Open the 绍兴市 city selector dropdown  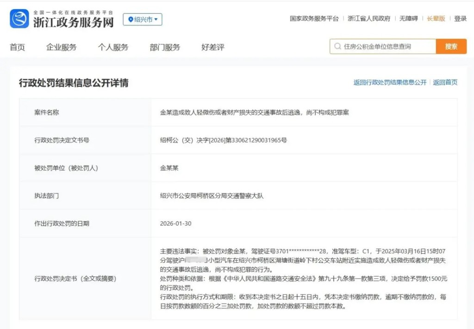point(142,19)
